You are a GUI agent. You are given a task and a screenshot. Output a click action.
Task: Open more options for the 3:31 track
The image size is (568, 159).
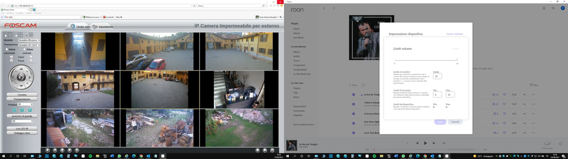coord(533,114)
